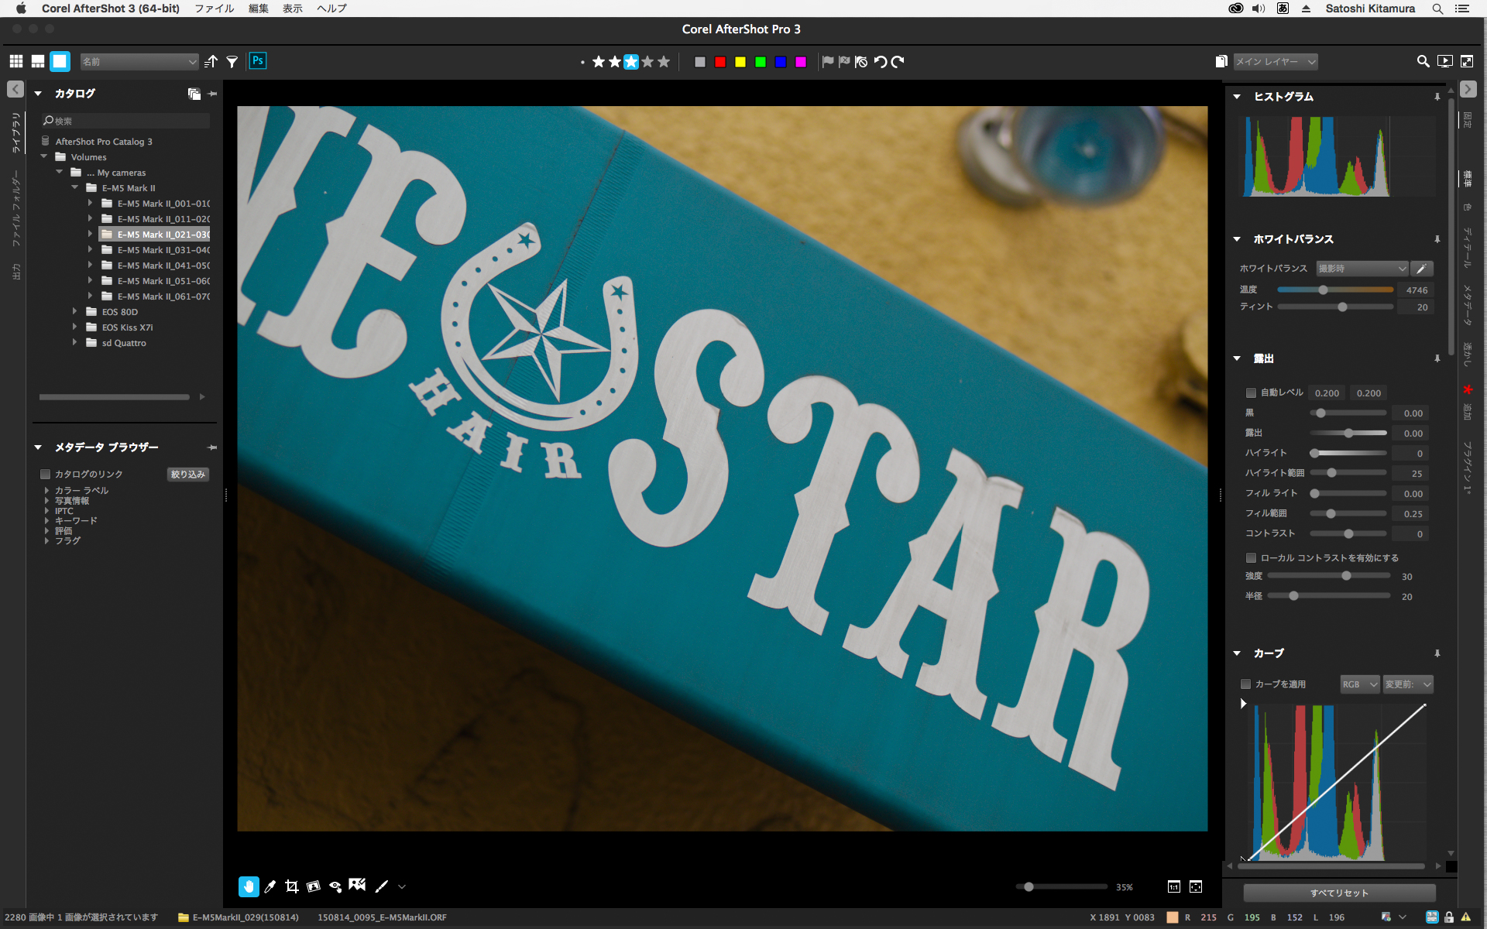Open the 表示 menu

click(292, 9)
